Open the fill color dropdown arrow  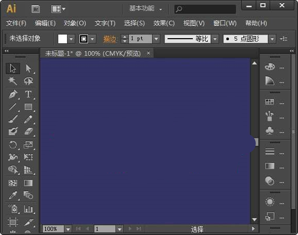click(71, 39)
